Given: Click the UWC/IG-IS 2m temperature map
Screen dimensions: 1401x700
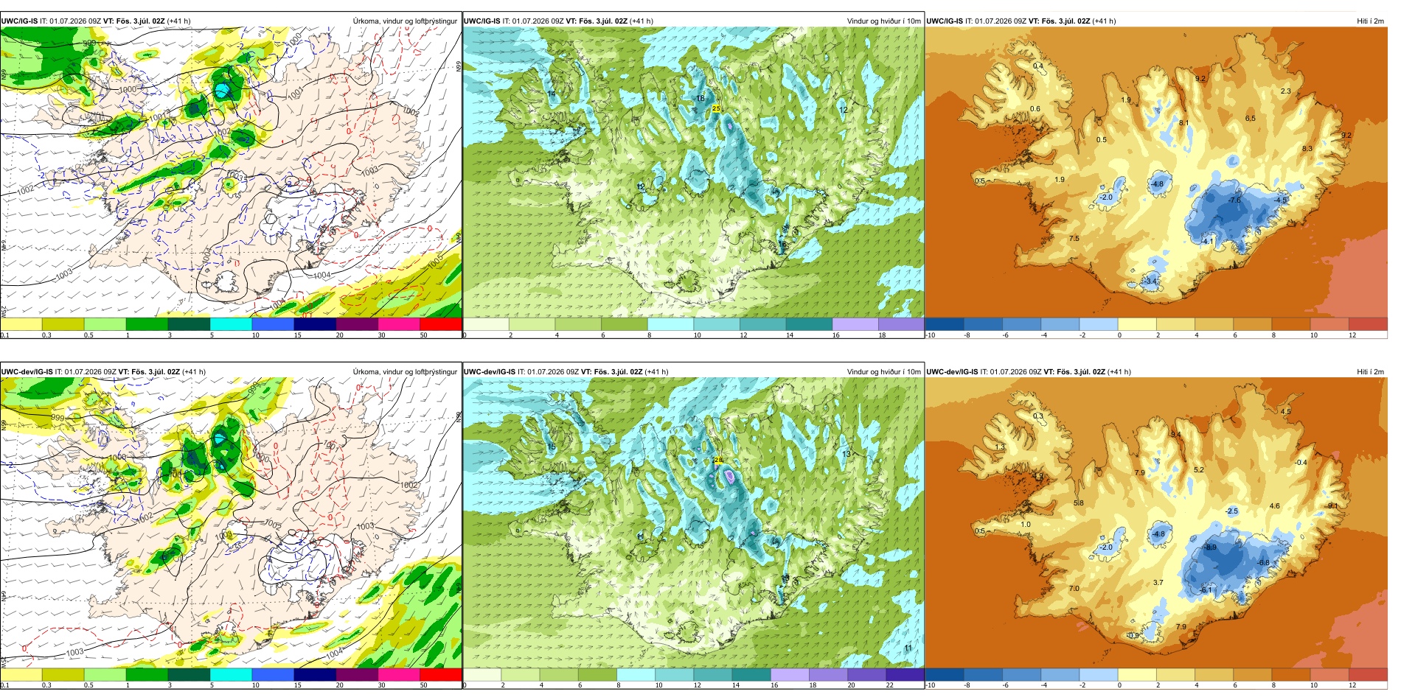Looking at the screenshot, I should [1156, 172].
